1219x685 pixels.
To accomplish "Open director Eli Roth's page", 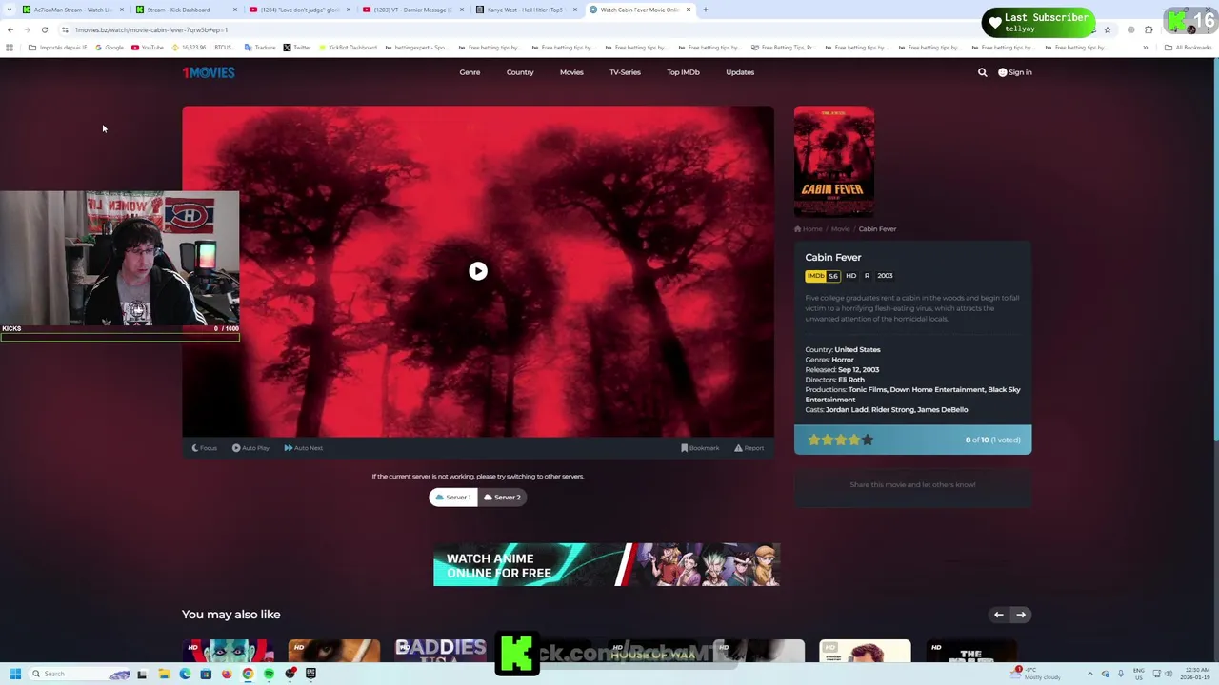I will click(851, 380).
